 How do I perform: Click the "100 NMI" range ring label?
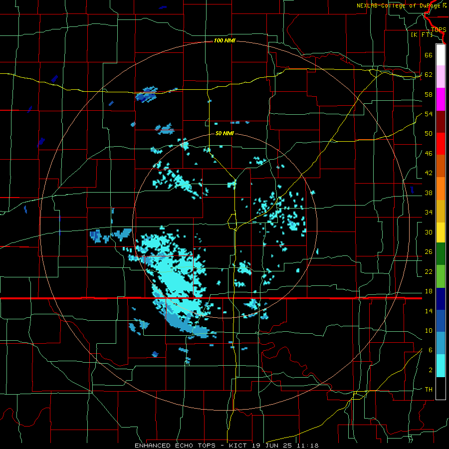(x=224, y=41)
